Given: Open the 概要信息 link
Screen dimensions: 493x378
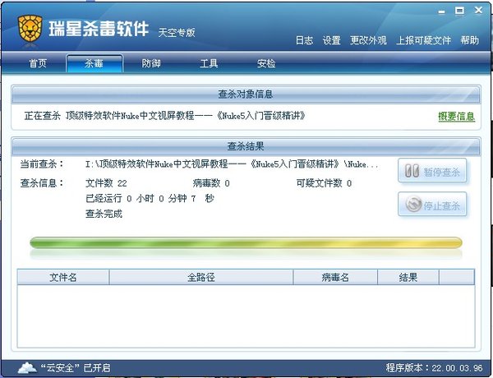Looking at the screenshot, I should pyautogui.click(x=457, y=117).
